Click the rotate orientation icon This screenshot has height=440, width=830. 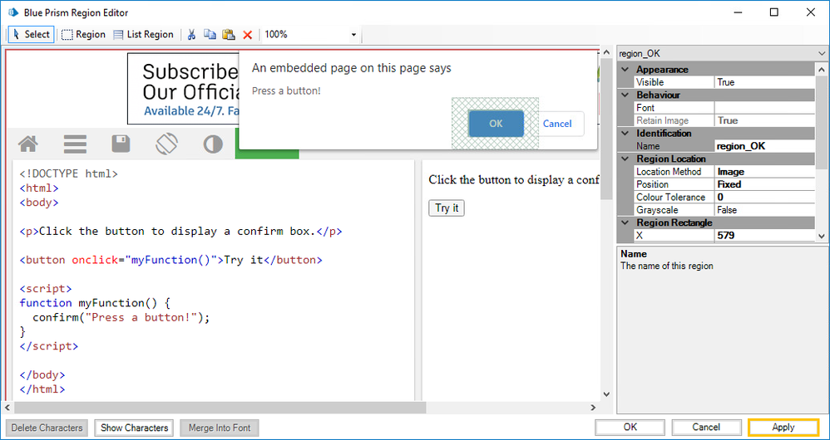click(x=166, y=144)
